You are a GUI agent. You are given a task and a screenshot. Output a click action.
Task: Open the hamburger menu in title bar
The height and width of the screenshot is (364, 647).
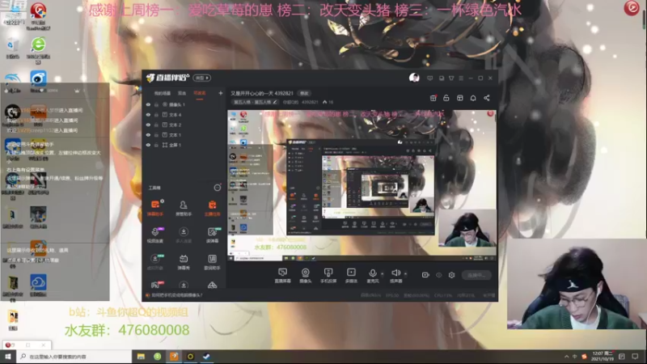pos(461,78)
